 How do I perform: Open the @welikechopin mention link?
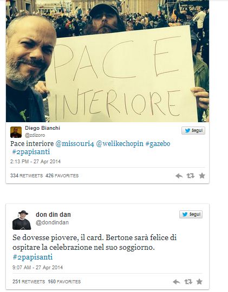pyautogui.click(x=120, y=144)
